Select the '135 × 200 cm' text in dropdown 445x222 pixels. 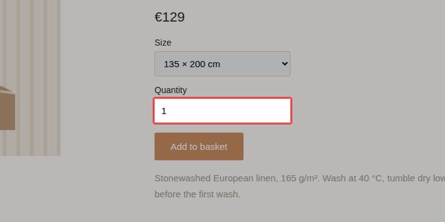coord(192,64)
